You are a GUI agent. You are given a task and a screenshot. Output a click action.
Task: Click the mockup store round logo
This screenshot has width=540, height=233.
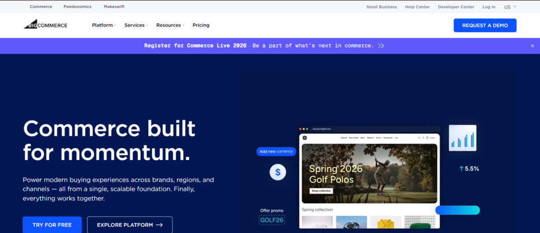305,138
